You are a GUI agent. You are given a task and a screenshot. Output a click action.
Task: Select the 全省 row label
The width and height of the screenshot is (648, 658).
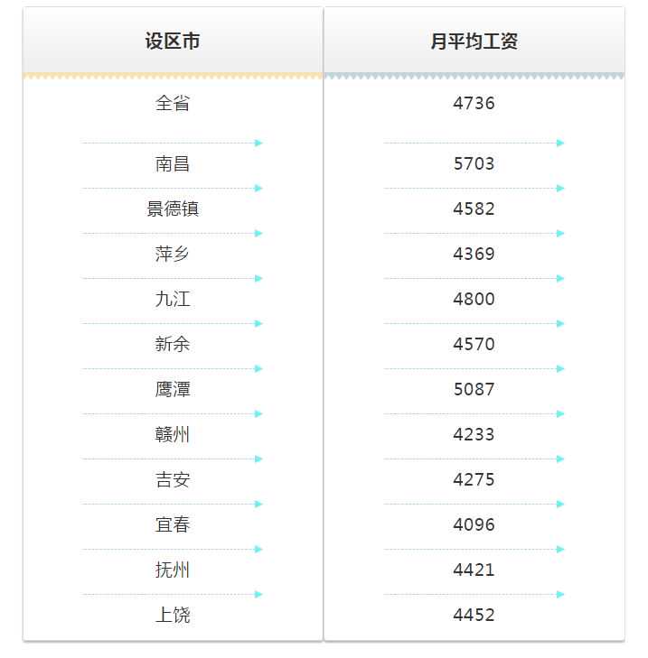point(172,103)
